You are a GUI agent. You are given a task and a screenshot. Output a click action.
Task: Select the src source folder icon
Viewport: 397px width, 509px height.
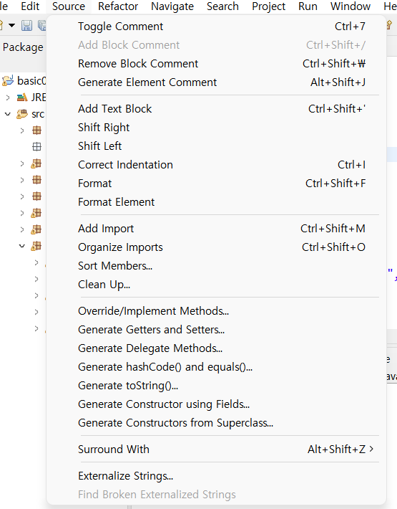(x=22, y=114)
